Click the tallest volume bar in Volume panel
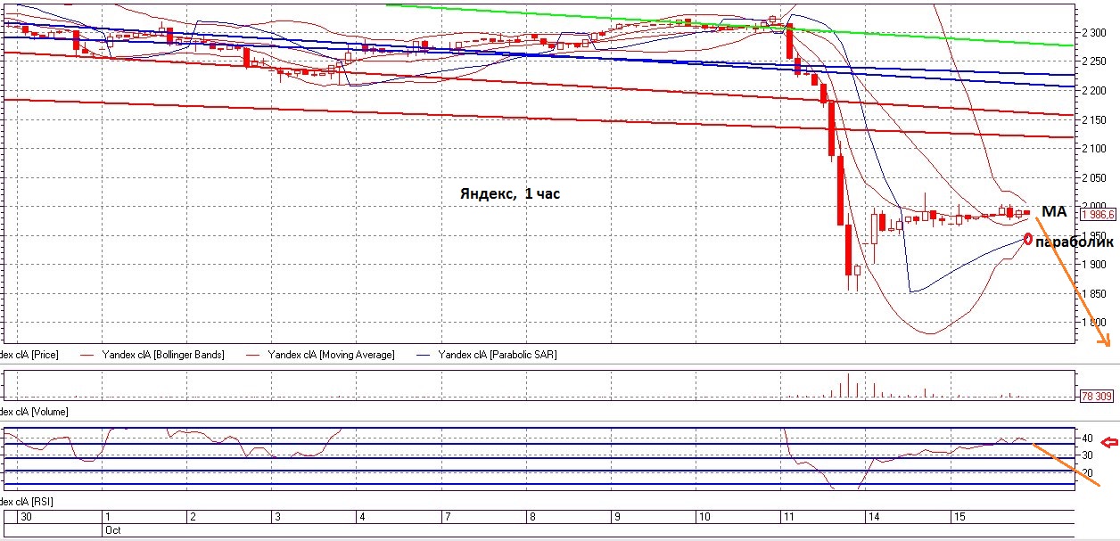1120x541 pixels. click(848, 385)
